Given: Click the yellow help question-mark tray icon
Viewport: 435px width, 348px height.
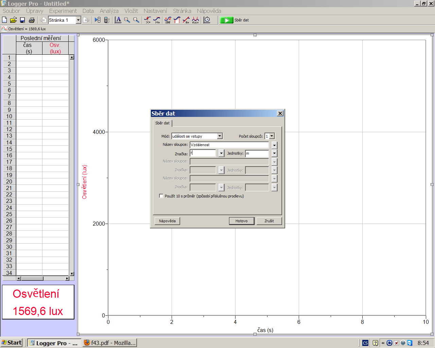Looking at the screenshot, I should click(x=375, y=343).
